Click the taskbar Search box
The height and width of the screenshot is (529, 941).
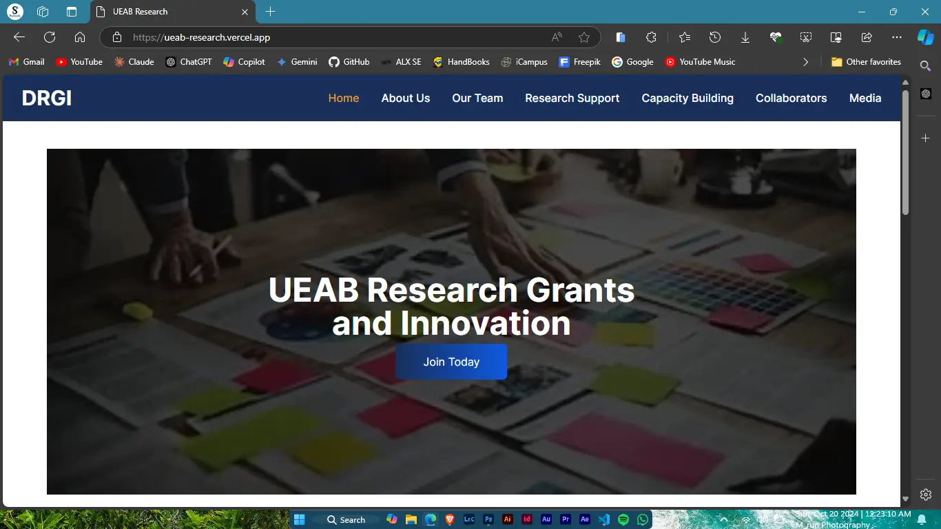tap(346, 519)
